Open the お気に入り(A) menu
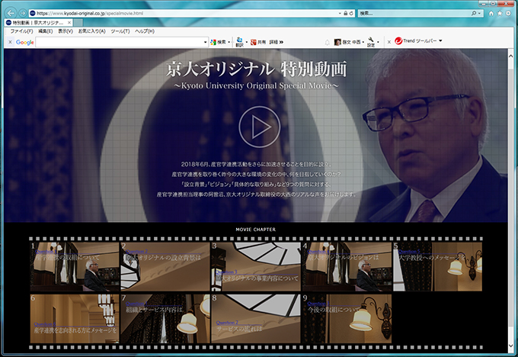This screenshot has width=518, height=357. (x=91, y=31)
